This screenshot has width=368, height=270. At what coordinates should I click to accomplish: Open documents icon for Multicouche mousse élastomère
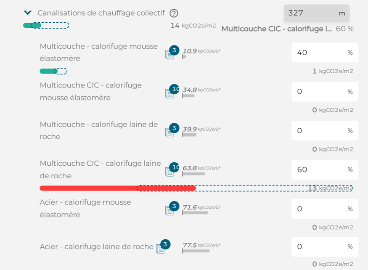coord(170,54)
